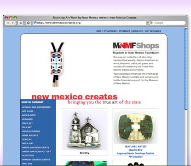The height and width of the screenshot is (166, 191).
Task: Open the HOME link in top navigation
Action: point(98,31)
